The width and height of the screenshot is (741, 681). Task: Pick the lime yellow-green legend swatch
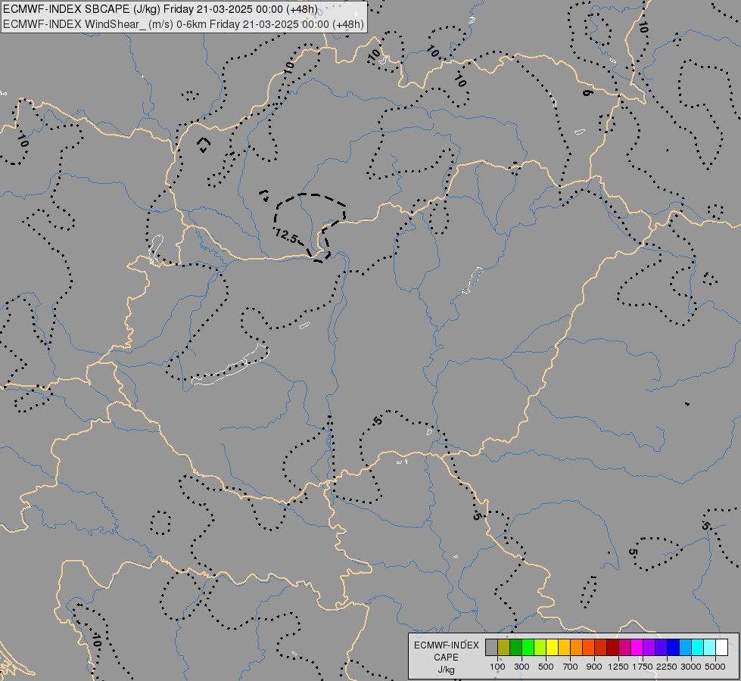540,647
